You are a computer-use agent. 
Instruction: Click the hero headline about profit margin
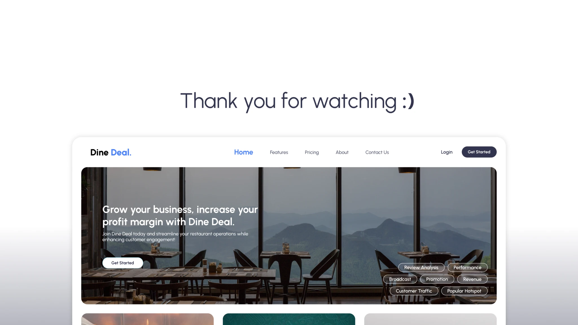click(x=180, y=216)
